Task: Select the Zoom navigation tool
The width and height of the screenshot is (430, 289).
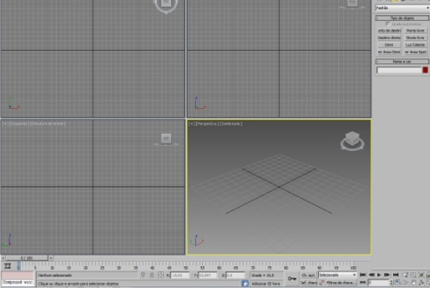Action: click(x=406, y=275)
